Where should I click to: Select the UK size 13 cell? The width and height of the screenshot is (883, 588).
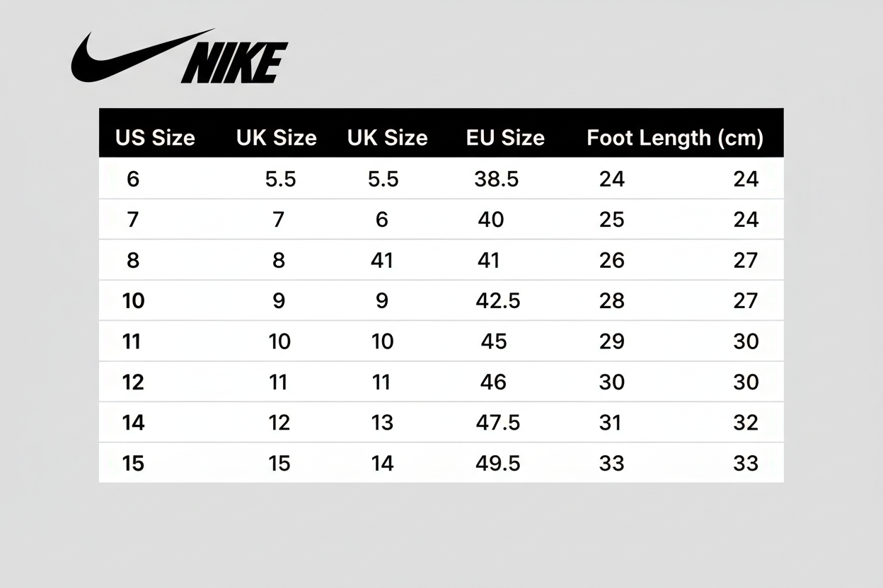(x=382, y=423)
